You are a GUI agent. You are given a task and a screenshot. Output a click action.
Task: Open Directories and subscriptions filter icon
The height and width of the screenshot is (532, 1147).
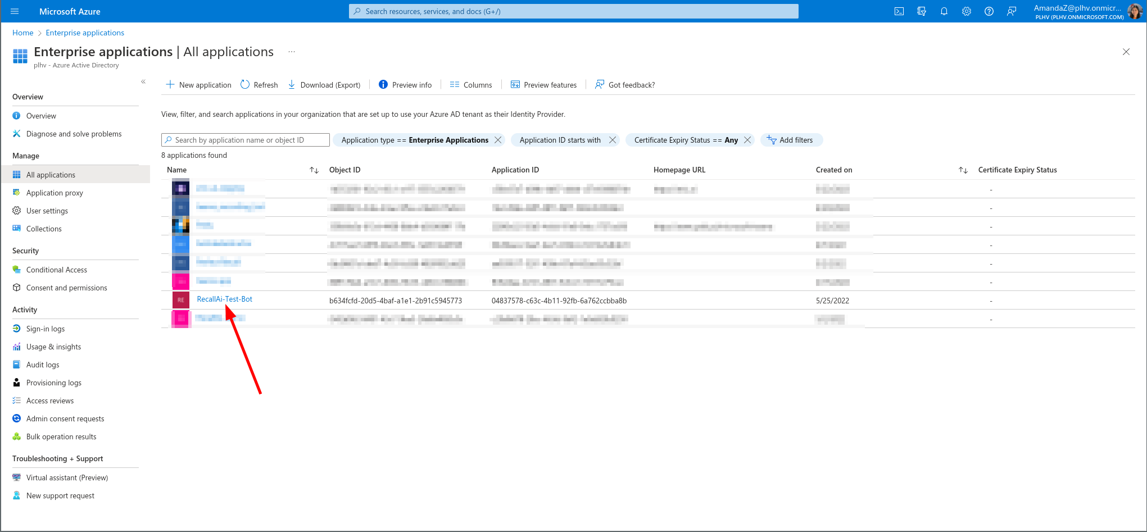[922, 11]
